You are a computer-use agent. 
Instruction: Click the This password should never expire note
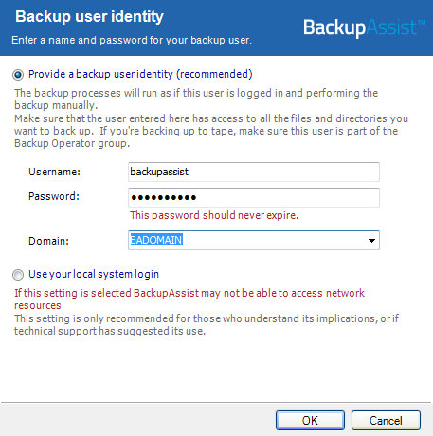(x=214, y=215)
